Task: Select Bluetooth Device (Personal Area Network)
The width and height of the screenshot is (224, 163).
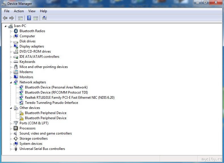Action: point(56,87)
